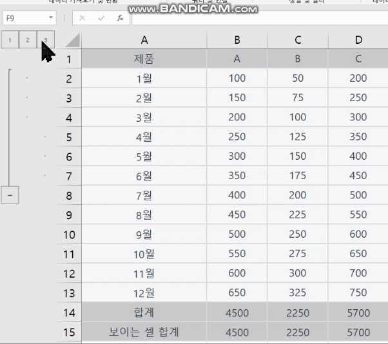388x344 pixels.
Task: Click the 5700 value in row 14
Action: (x=358, y=312)
